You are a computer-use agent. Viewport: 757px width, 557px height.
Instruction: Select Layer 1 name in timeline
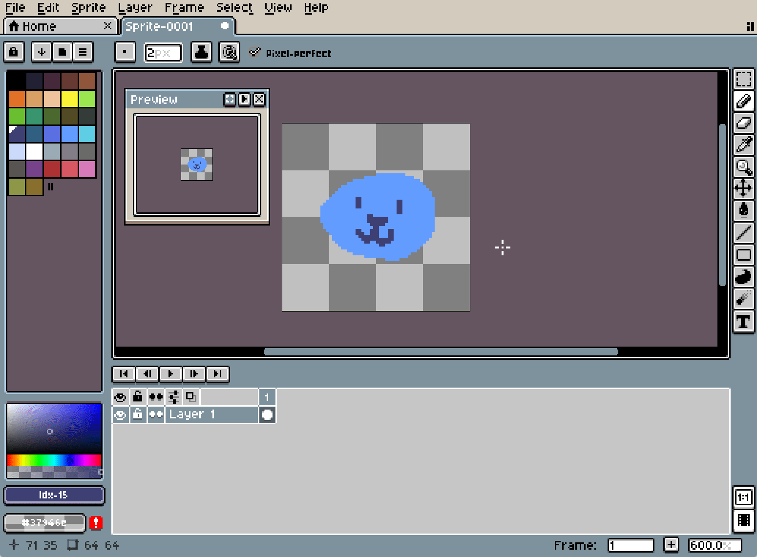tap(211, 415)
